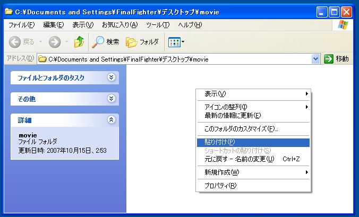Open the Views dropdown arrow
359x217 pixels.
point(183,42)
